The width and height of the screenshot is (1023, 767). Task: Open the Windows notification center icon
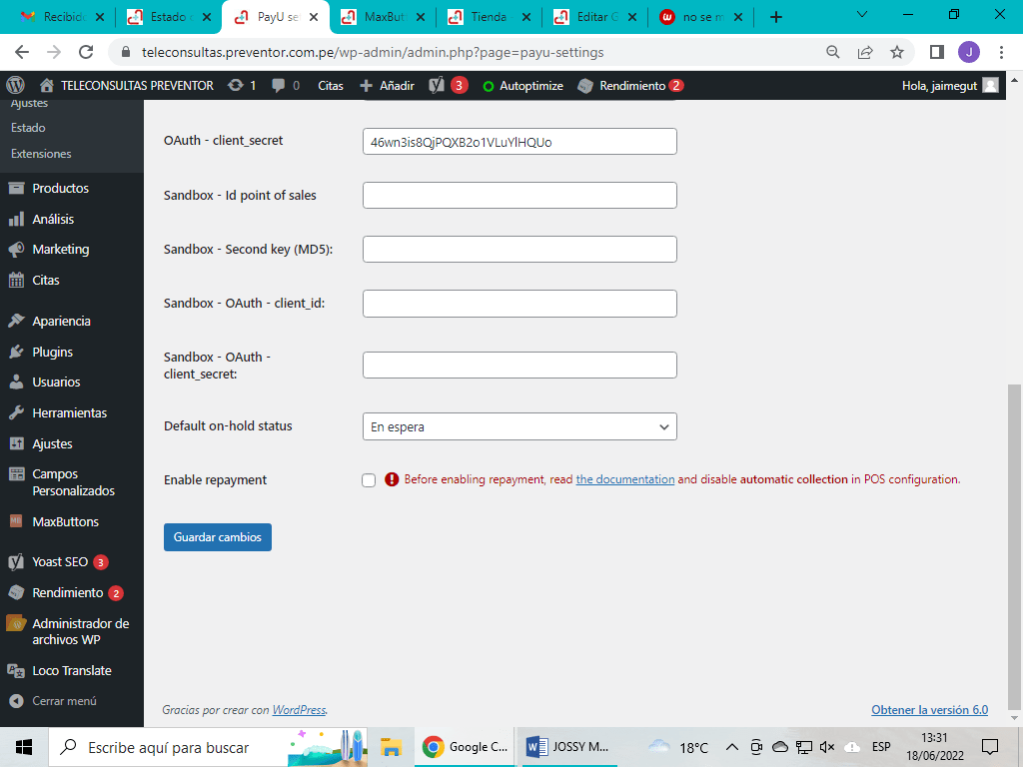990,747
